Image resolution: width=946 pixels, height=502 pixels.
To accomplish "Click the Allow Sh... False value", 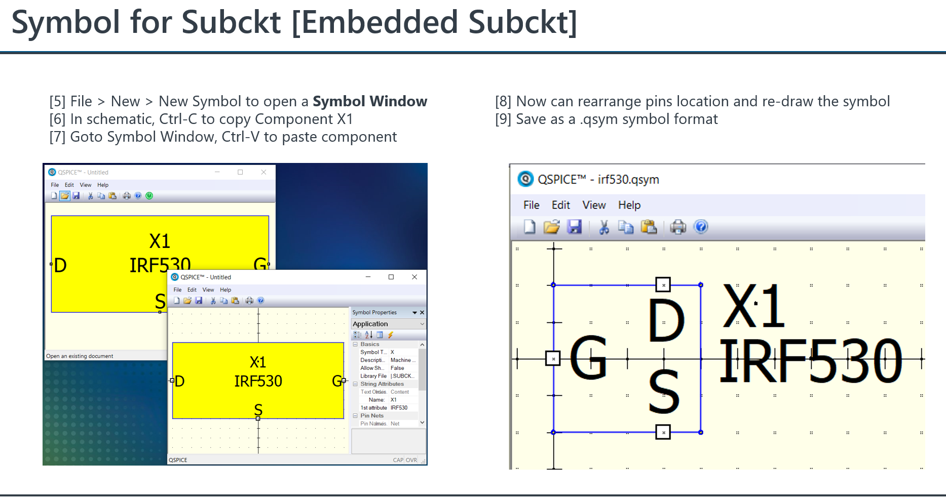I will [403, 368].
